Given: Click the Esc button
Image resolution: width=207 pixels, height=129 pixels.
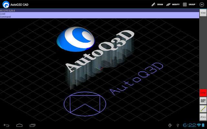Looking at the screenshot, I should click(x=203, y=117).
